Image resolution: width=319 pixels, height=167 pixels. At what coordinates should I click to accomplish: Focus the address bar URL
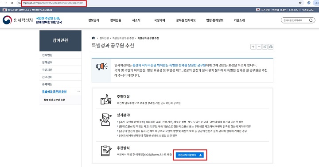click(x=53, y=3)
